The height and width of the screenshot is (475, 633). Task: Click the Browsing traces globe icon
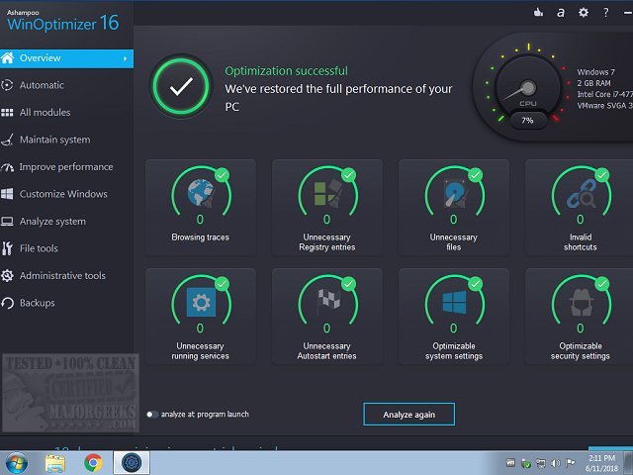[201, 193]
